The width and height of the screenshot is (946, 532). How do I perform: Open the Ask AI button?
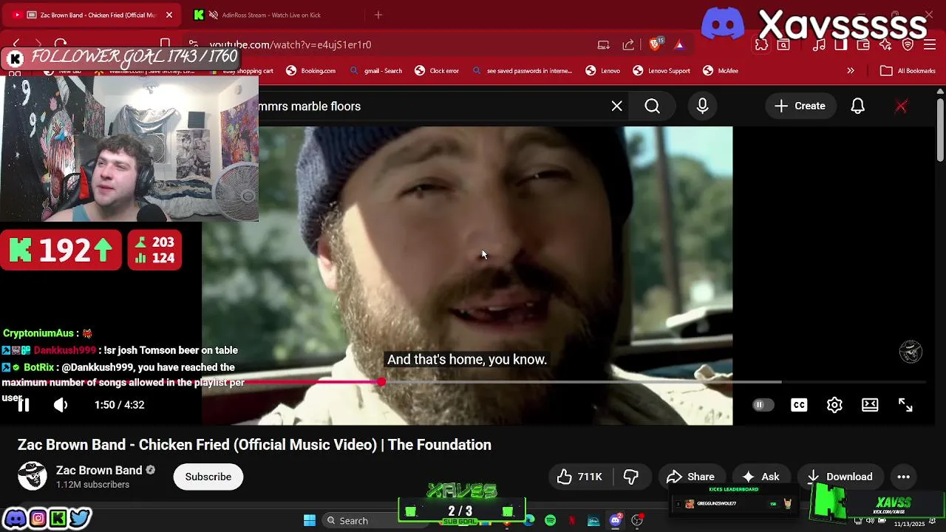760,477
